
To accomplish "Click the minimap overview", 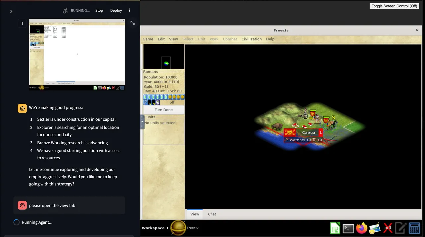I will [164, 57].
